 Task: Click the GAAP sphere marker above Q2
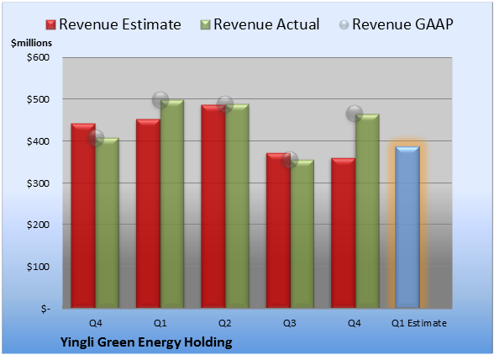(225, 104)
